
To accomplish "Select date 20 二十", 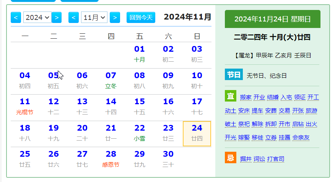I will click(x=82, y=133).
